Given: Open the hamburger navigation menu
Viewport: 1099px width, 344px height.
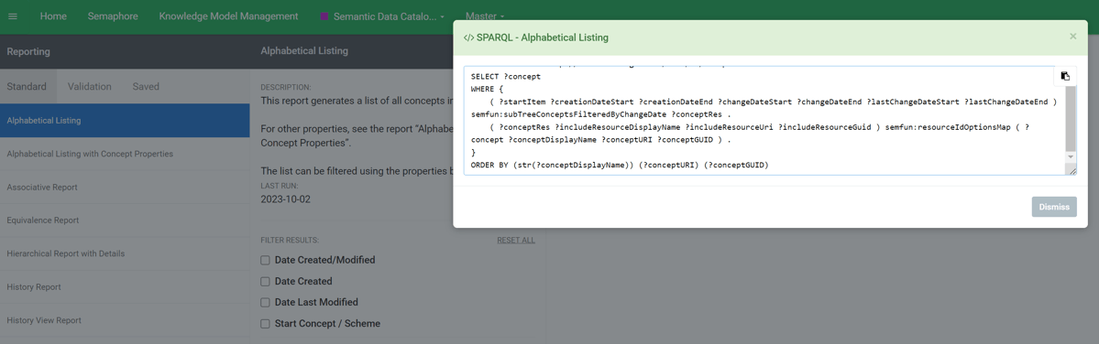Looking at the screenshot, I should coord(13,16).
